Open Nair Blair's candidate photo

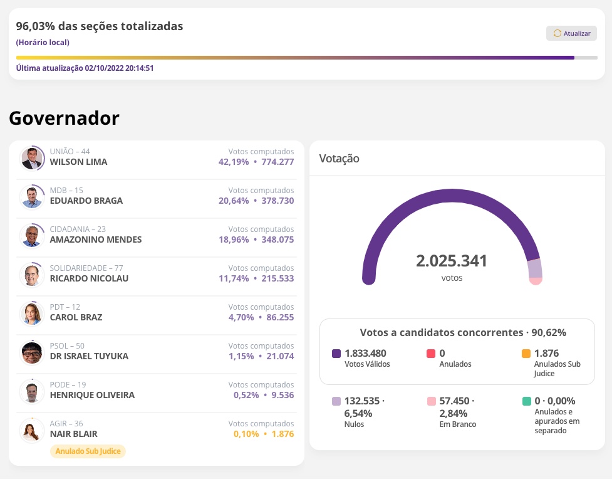31,430
